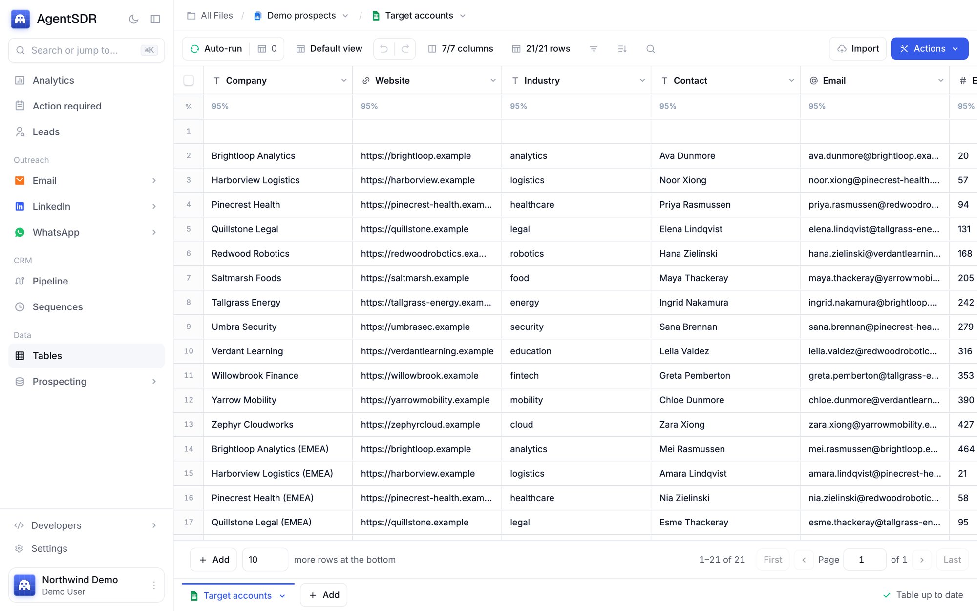Image resolution: width=977 pixels, height=611 pixels.
Task: Toggle the Auto-run switch
Action: coord(216,49)
